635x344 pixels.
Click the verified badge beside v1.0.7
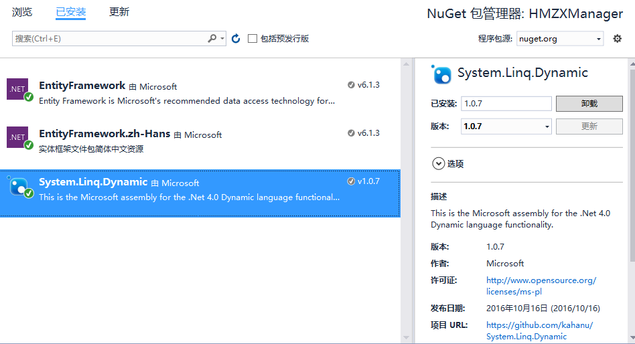(351, 181)
